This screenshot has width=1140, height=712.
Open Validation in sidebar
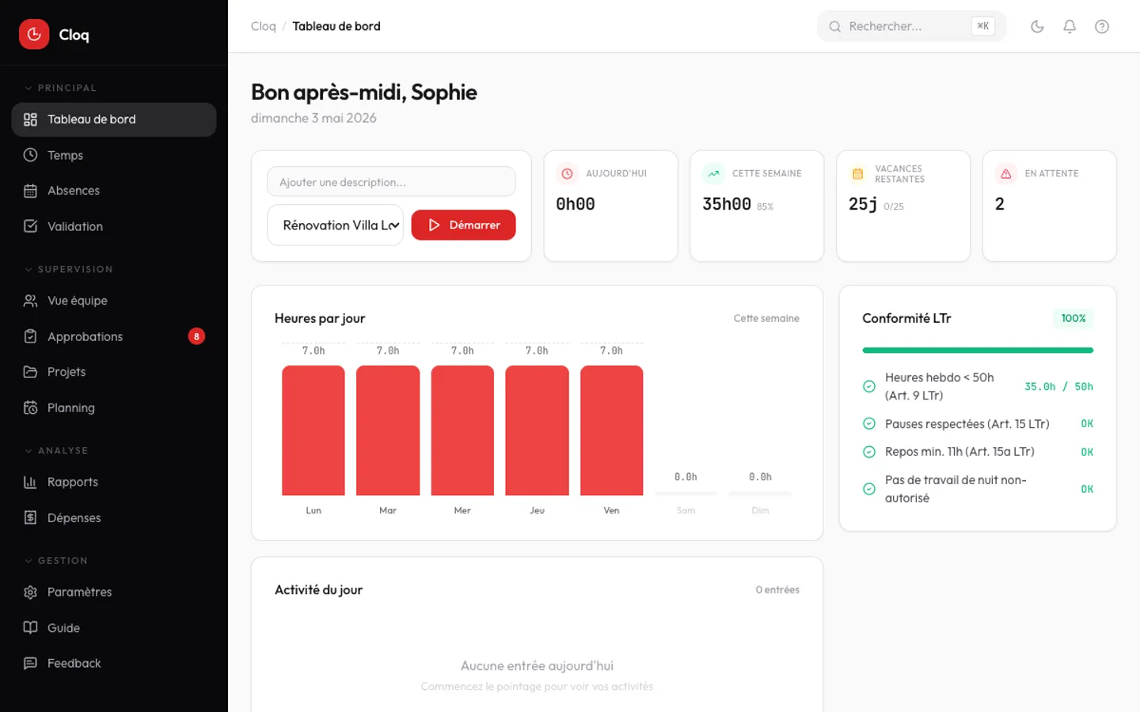tap(114, 226)
